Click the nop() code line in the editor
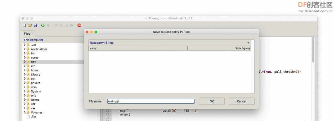The height and width of the screenshot is (121, 334). [x=159, y=111]
